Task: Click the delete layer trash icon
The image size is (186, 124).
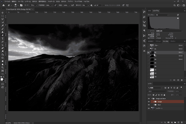Action: 182,122
